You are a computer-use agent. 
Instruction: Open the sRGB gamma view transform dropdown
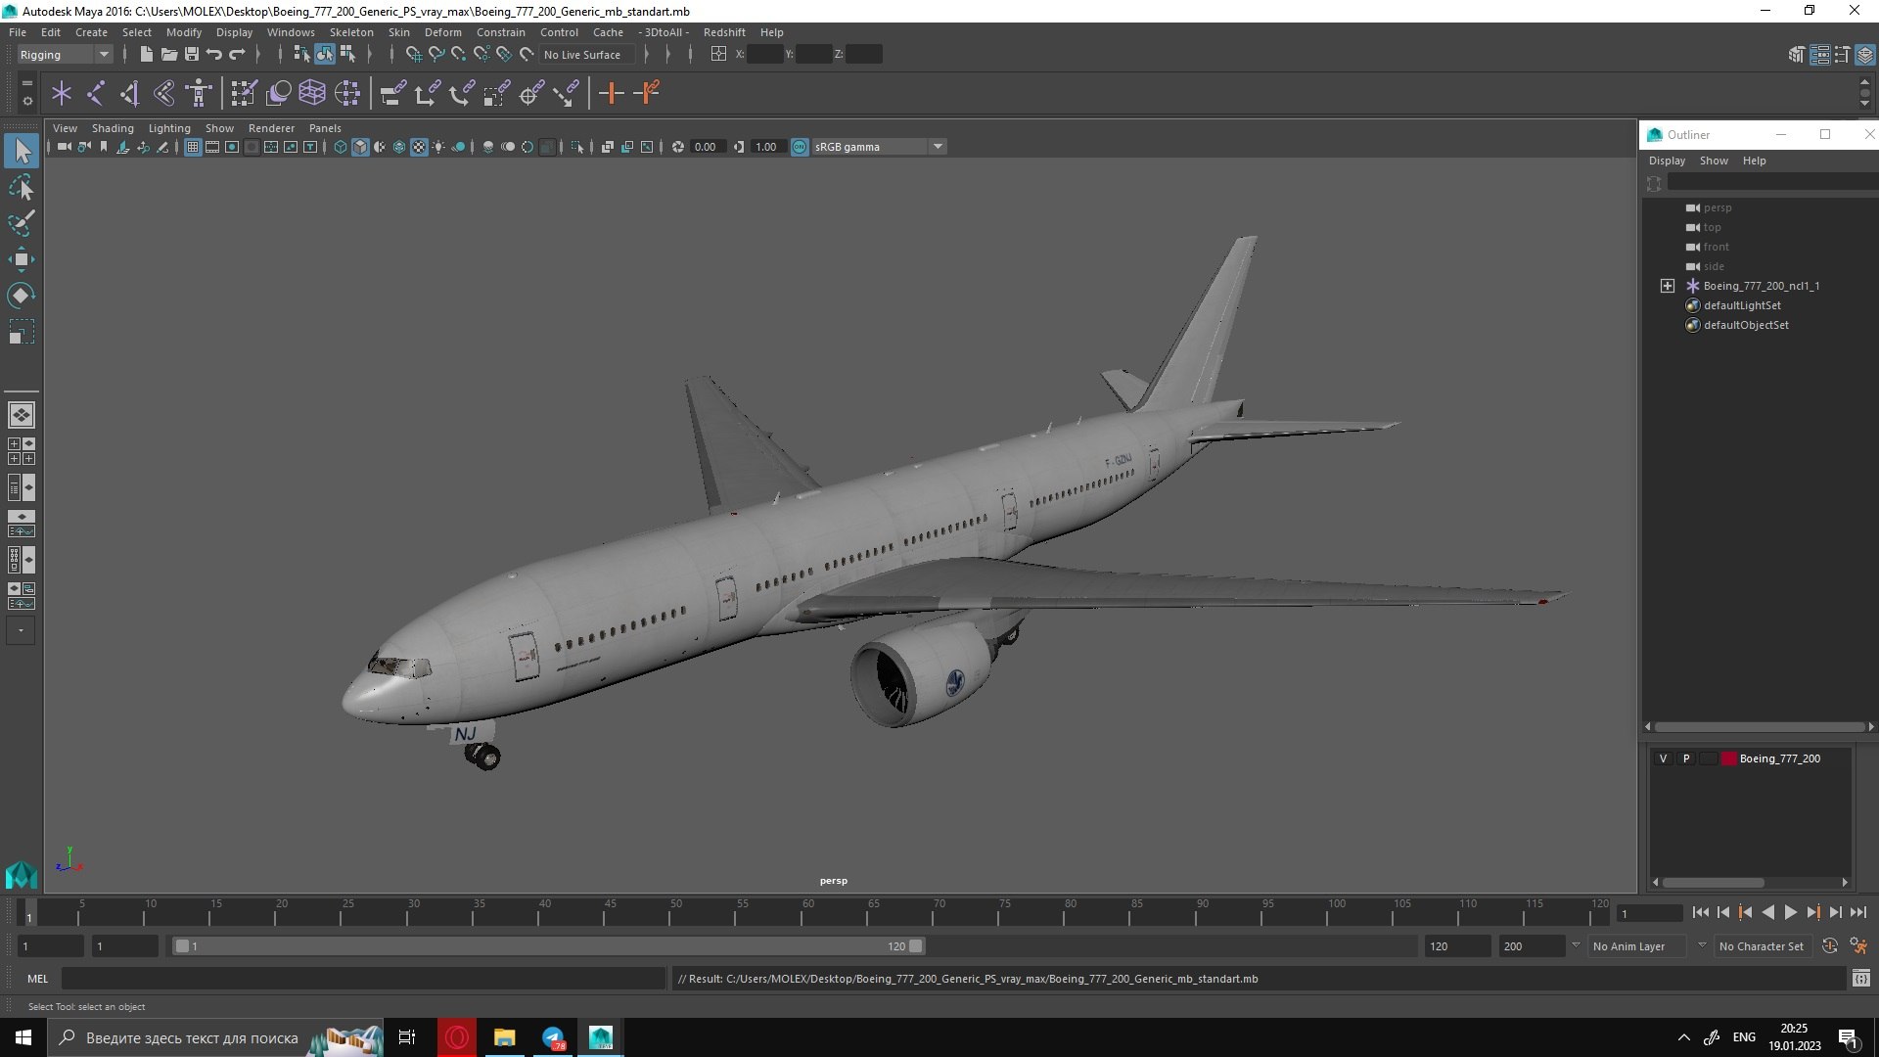879,147
